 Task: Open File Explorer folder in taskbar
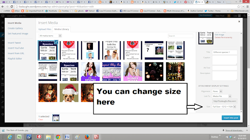pyautogui.click(x=48, y=136)
